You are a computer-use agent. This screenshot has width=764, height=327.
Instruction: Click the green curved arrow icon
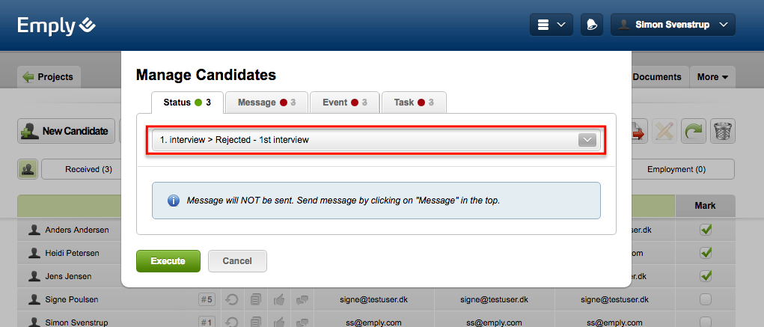point(694,130)
